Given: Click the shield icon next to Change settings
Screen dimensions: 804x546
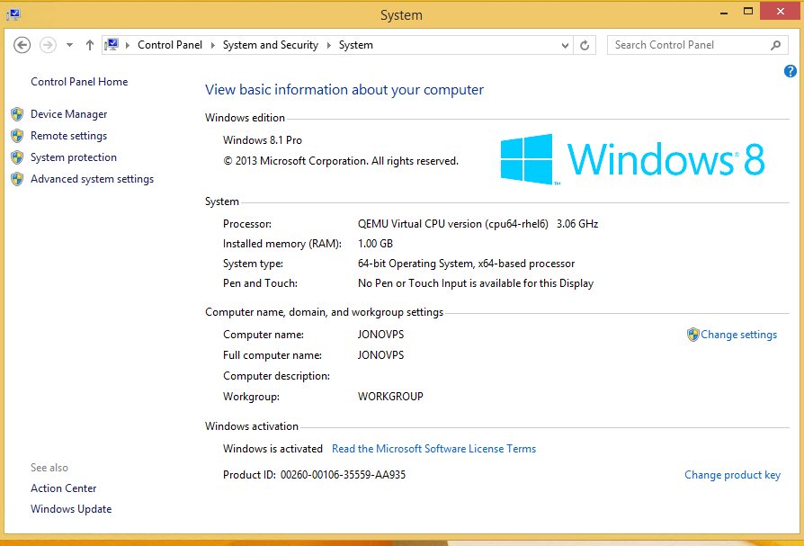Looking at the screenshot, I should (x=692, y=335).
